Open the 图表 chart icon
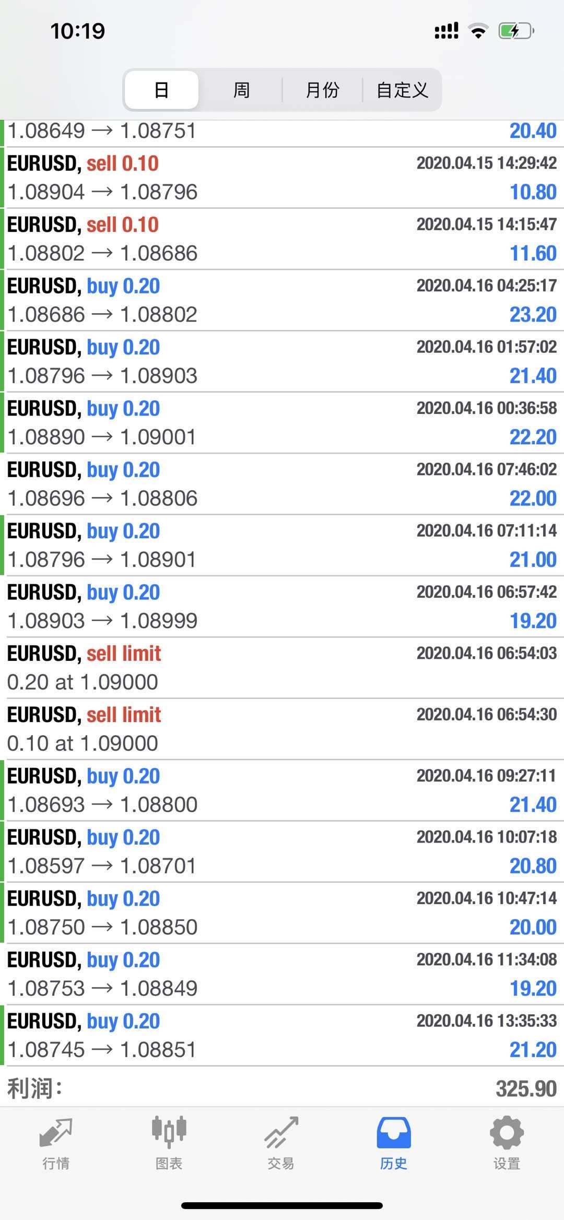The image size is (564, 1220). coord(169,1133)
